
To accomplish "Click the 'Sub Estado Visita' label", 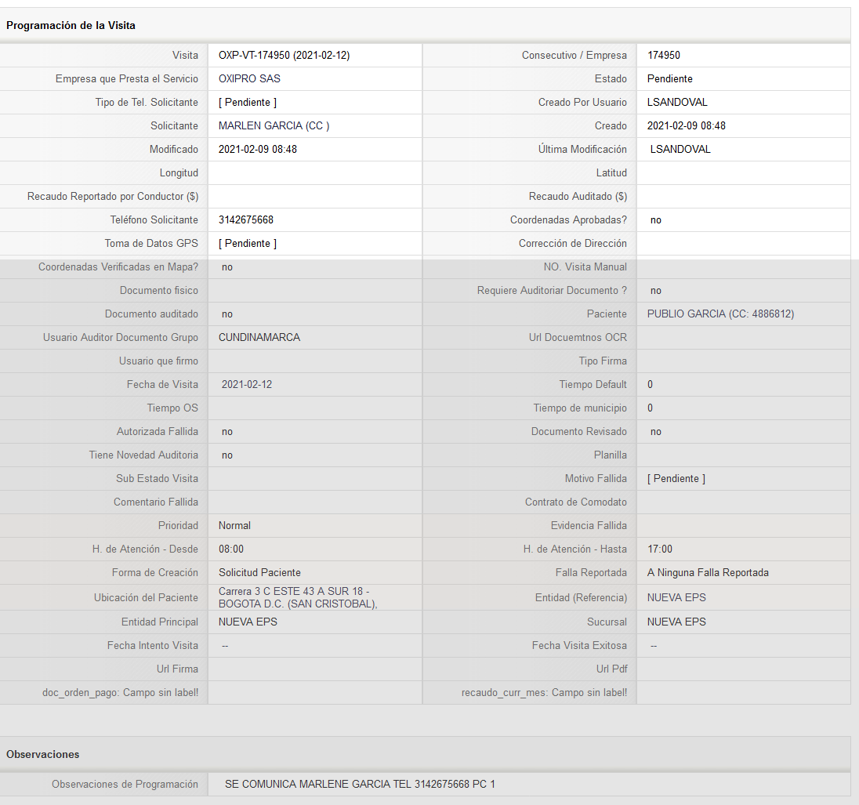I will coord(158,480).
